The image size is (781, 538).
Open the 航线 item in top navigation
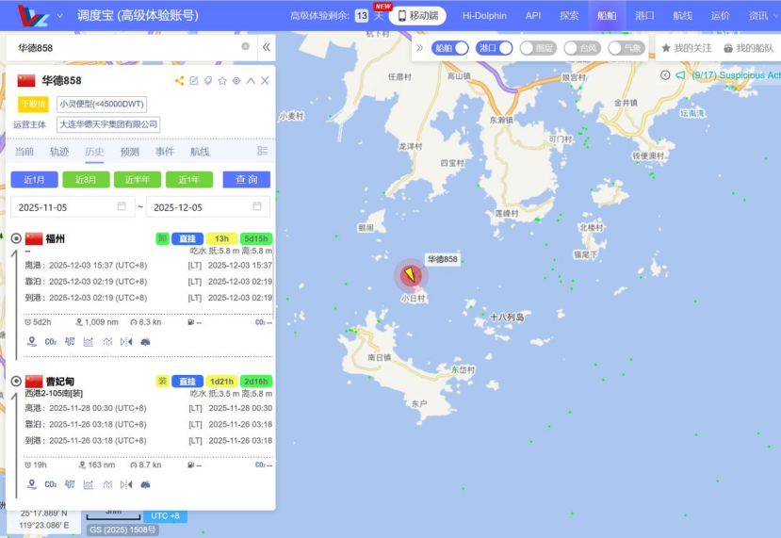[x=682, y=15]
